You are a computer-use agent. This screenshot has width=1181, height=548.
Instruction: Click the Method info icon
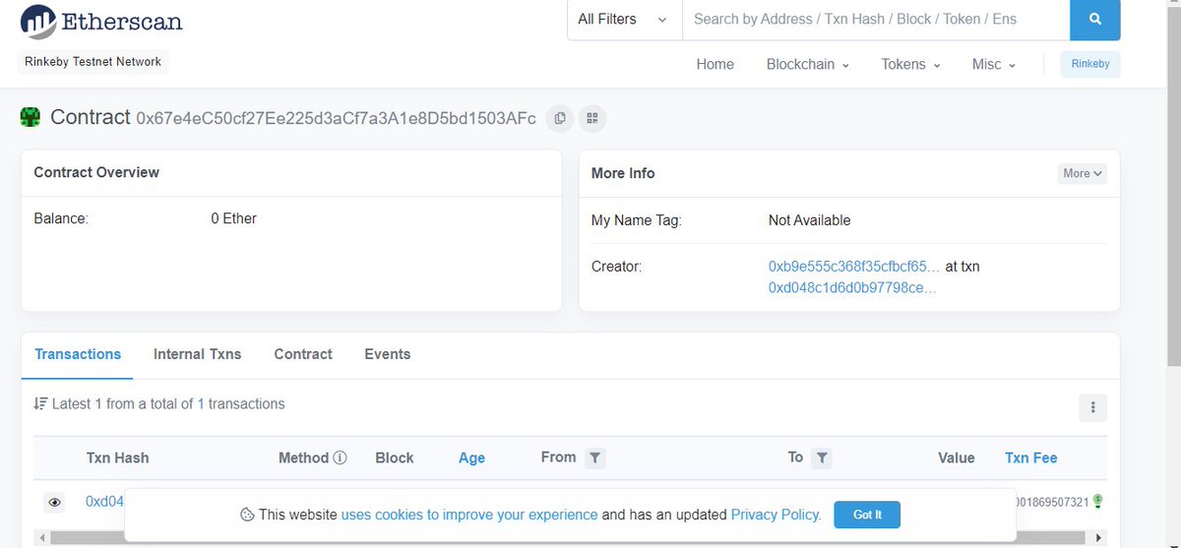(x=341, y=457)
